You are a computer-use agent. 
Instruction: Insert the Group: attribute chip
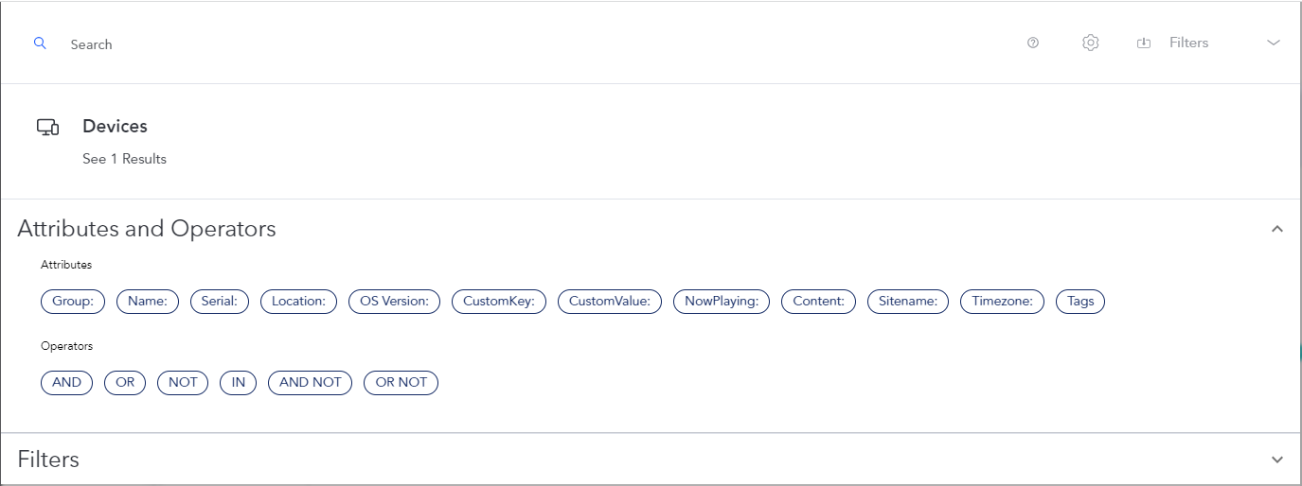73,302
